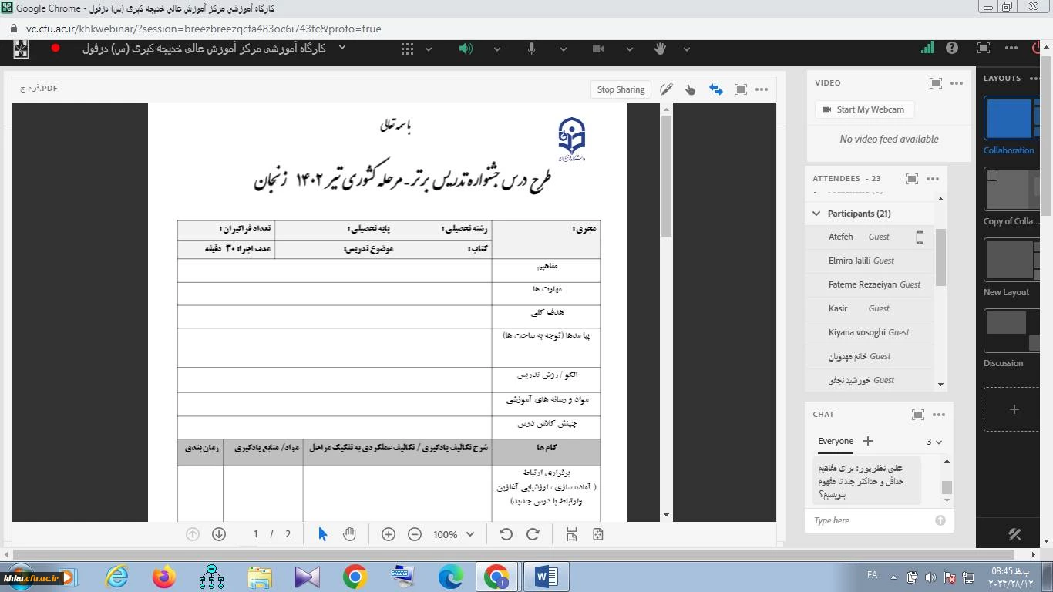Click the chat 'Type here' input field
The width and height of the screenshot is (1053, 592).
click(x=871, y=520)
